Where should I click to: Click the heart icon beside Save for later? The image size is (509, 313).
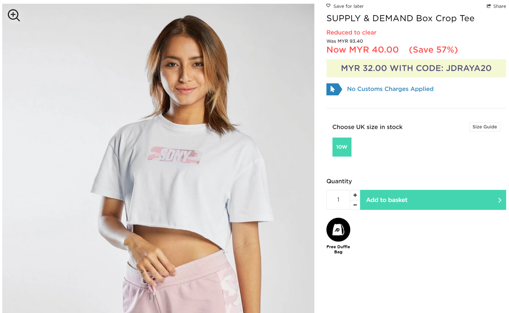pos(328,6)
